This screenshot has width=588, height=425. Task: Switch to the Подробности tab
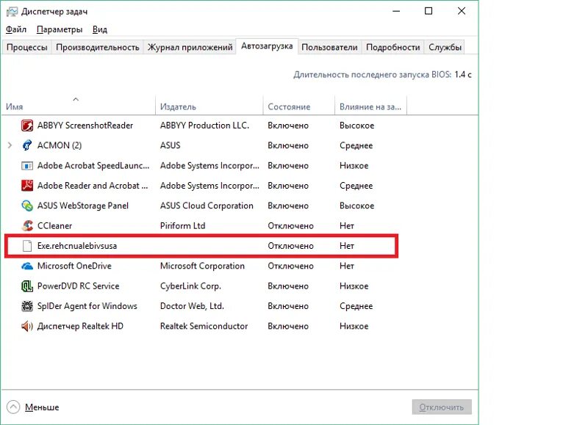pyautogui.click(x=392, y=47)
